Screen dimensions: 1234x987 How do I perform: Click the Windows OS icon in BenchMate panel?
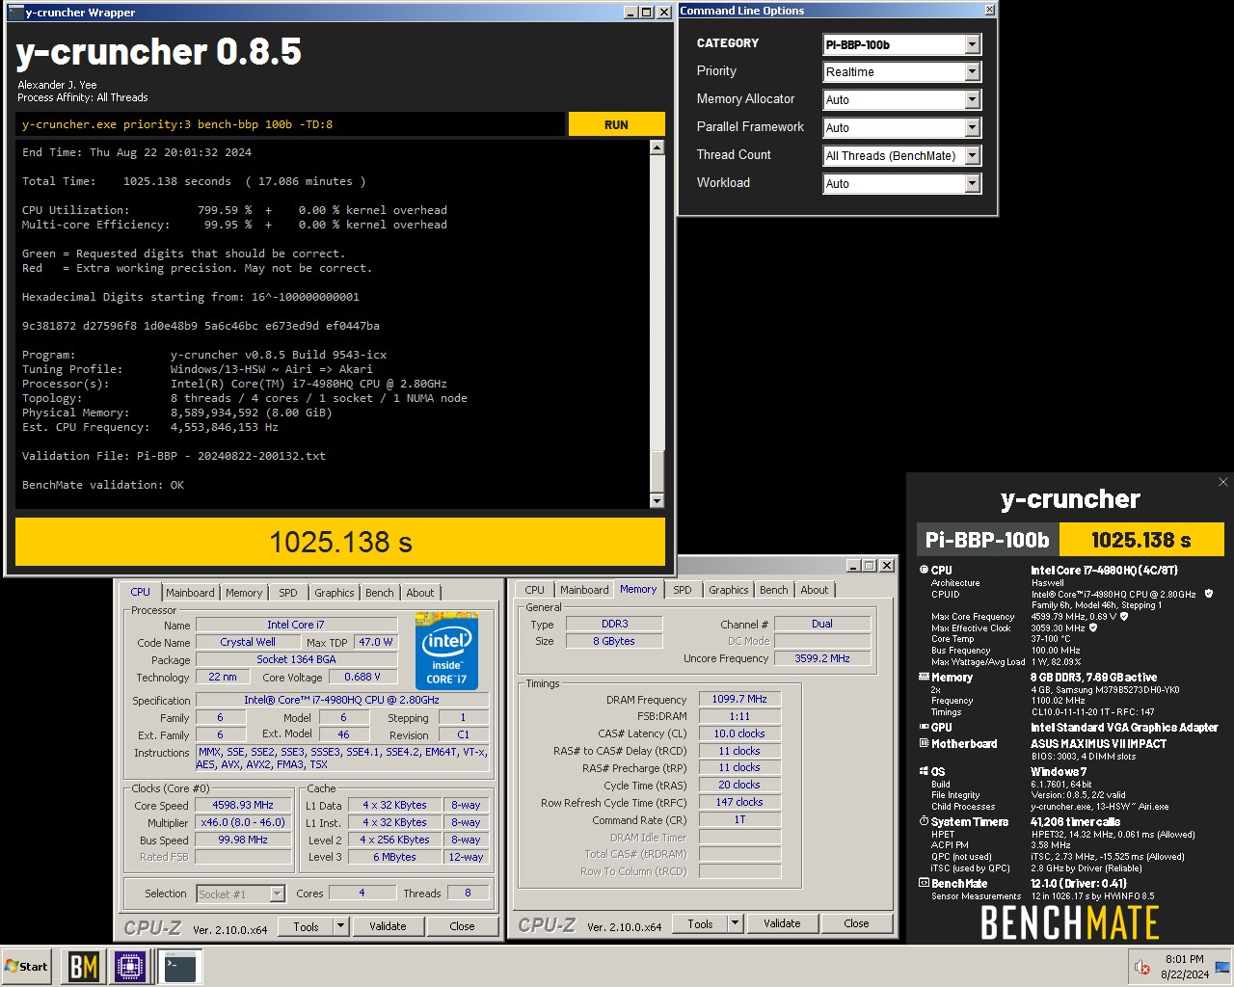click(924, 771)
